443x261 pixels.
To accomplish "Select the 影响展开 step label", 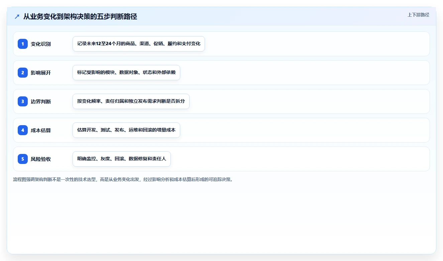I will 41,73.
